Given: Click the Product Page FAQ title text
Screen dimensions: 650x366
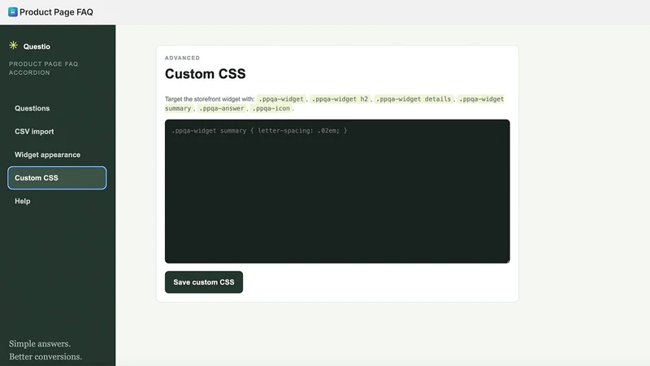Looking at the screenshot, I should click(56, 12).
